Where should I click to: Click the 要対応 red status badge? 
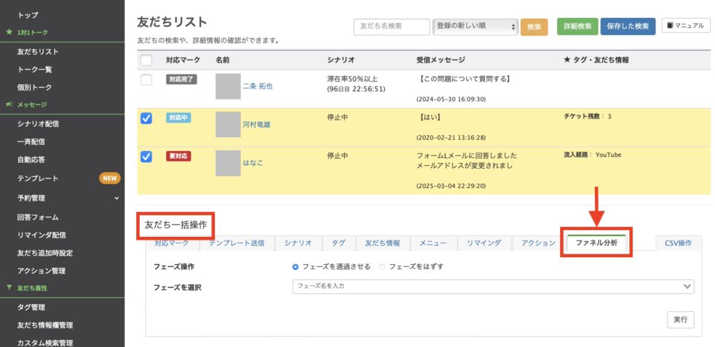pyautogui.click(x=179, y=157)
